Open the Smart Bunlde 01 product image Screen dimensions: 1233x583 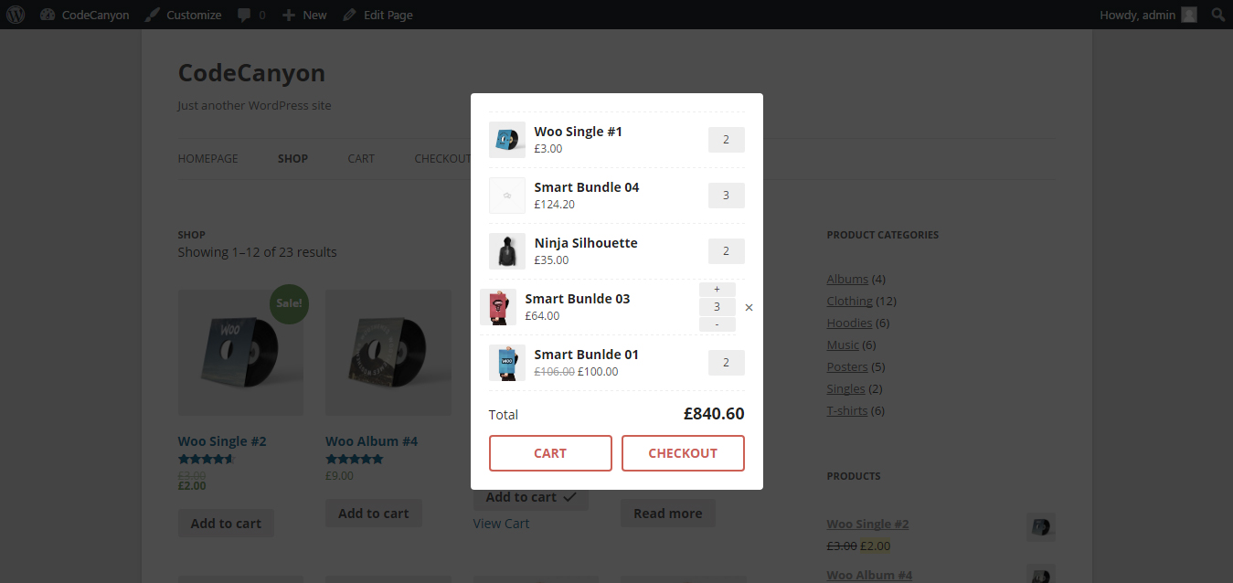(506, 363)
